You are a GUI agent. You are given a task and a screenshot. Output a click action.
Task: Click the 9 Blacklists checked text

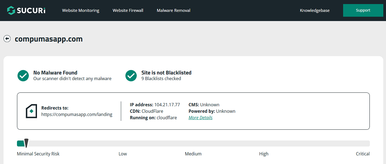click(161, 79)
